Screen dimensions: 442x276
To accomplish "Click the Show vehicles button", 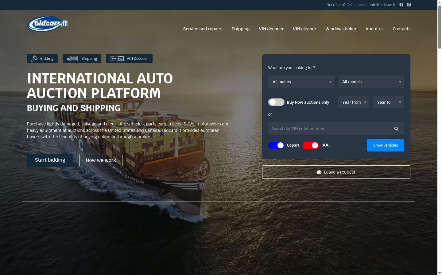I will [x=386, y=145].
